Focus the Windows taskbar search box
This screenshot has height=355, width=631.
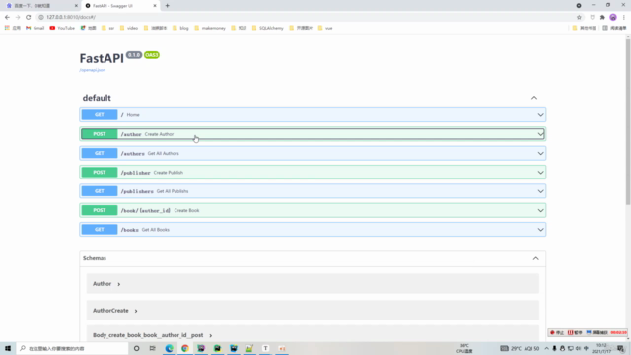coord(72,348)
